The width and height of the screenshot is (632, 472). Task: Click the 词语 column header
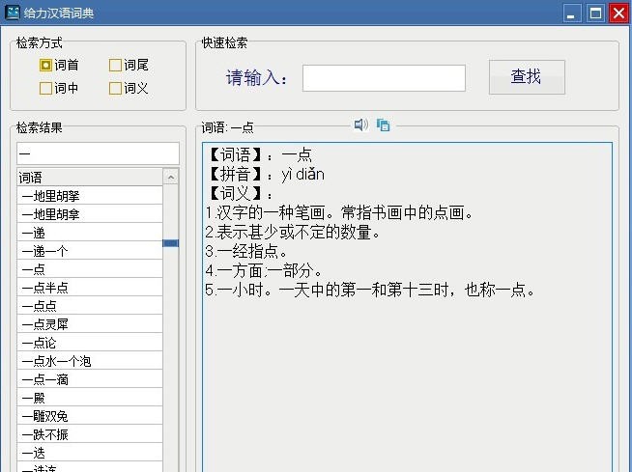point(90,178)
